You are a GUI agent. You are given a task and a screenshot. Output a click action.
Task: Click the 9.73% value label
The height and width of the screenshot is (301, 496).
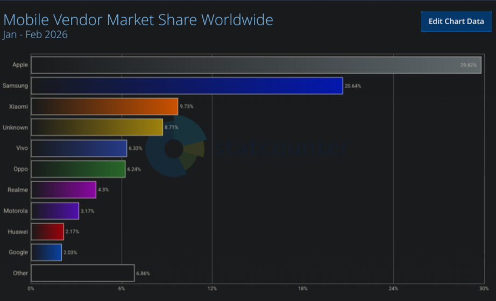tap(186, 106)
